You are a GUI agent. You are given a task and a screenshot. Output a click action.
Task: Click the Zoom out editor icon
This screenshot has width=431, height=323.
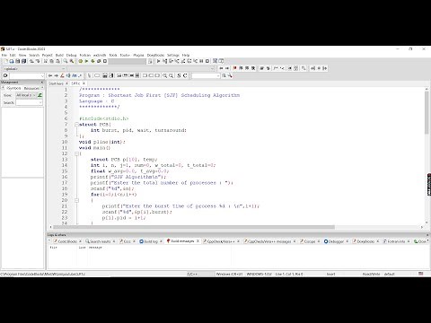(171, 75)
